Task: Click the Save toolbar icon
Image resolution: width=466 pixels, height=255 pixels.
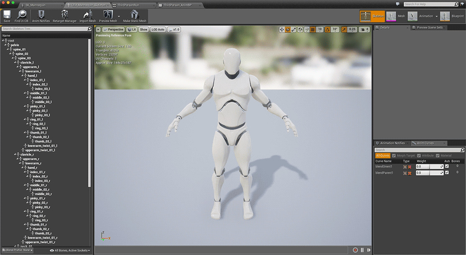Action: (7, 15)
